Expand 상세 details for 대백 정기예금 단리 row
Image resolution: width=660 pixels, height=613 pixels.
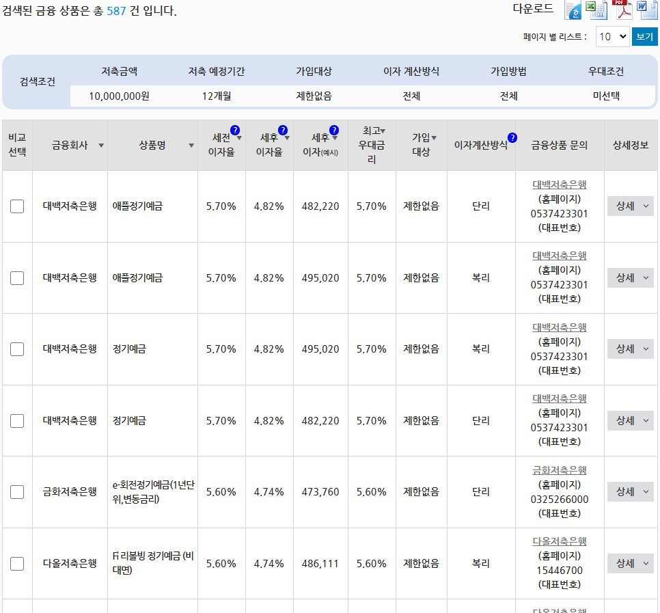pyautogui.click(x=630, y=420)
